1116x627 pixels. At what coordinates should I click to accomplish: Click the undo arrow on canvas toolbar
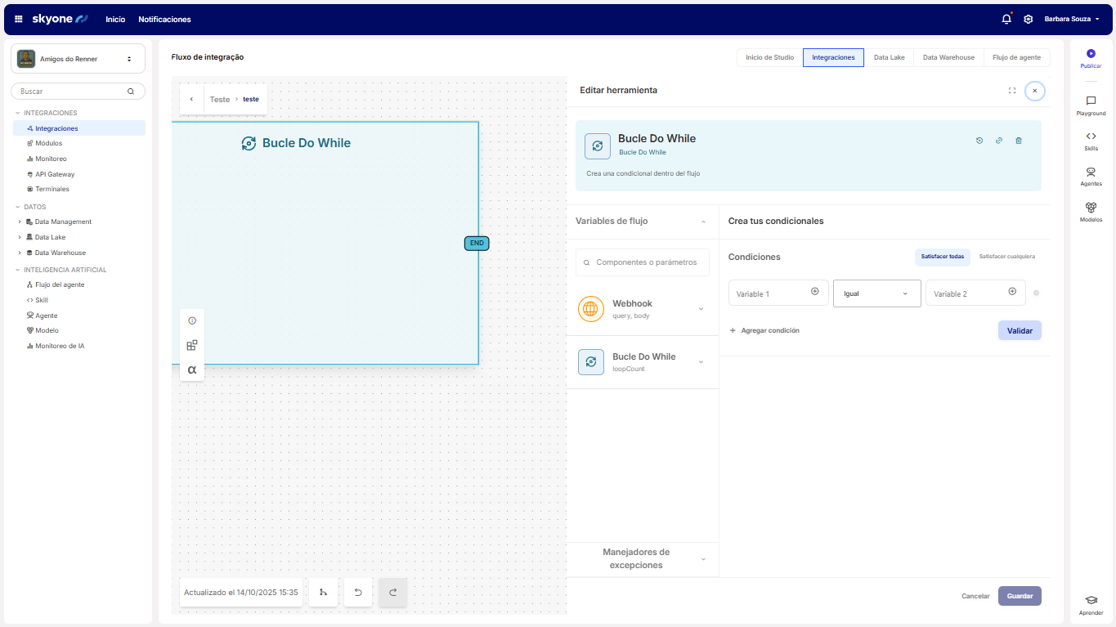(x=358, y=592)
